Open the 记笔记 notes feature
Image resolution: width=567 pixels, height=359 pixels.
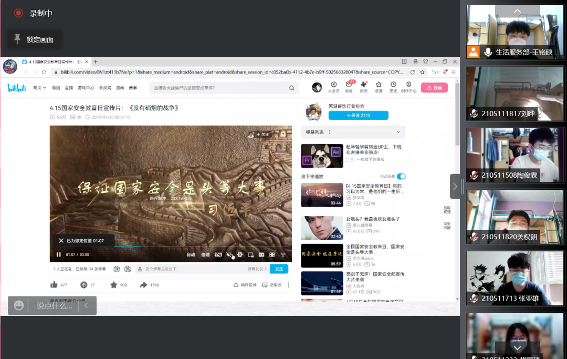click(x=271, y=285)
